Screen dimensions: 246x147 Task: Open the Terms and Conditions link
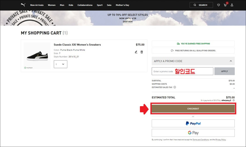coord(201,140)
